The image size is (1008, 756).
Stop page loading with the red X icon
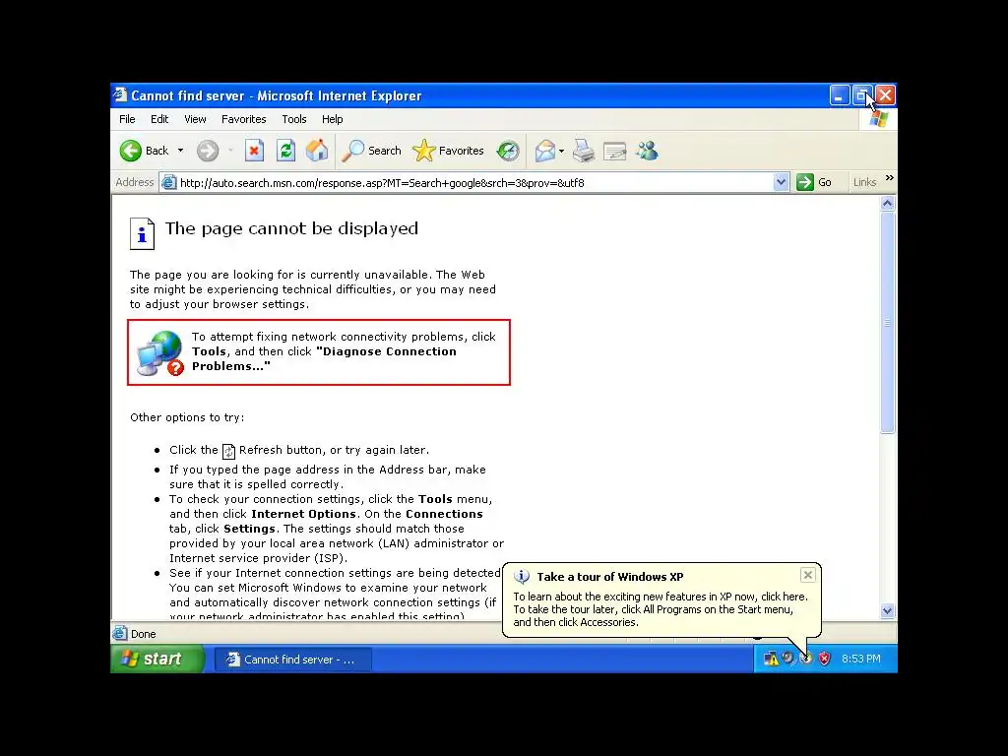point(255,151)
